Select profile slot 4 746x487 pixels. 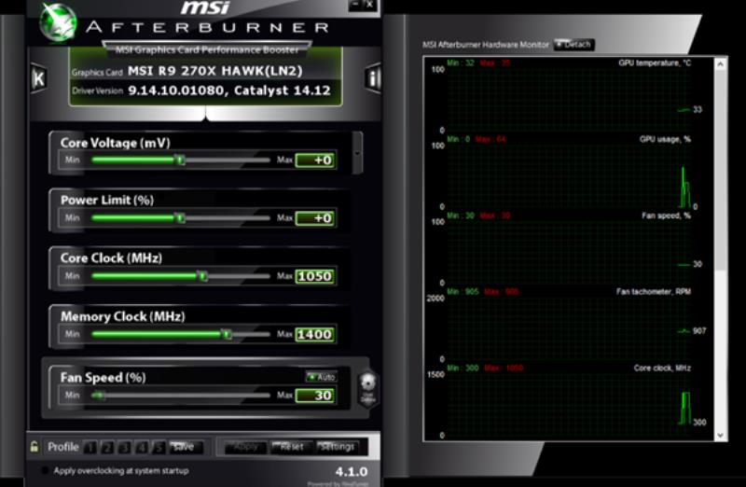142,448
